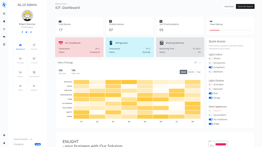Toggle the Sound System appliance switch
262x147 pixels.
tap(211, 115)
